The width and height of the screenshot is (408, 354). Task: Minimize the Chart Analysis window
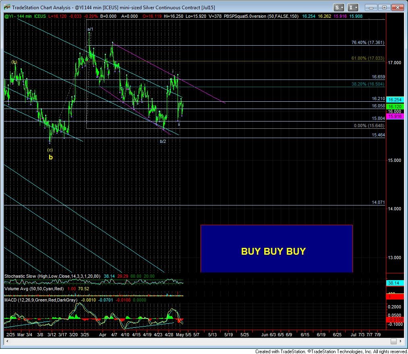[371, 8]
